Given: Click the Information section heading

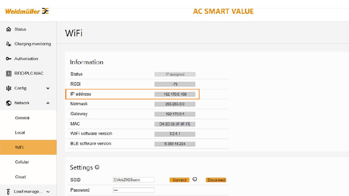Looking at the screenshot, I should [86, 62].
